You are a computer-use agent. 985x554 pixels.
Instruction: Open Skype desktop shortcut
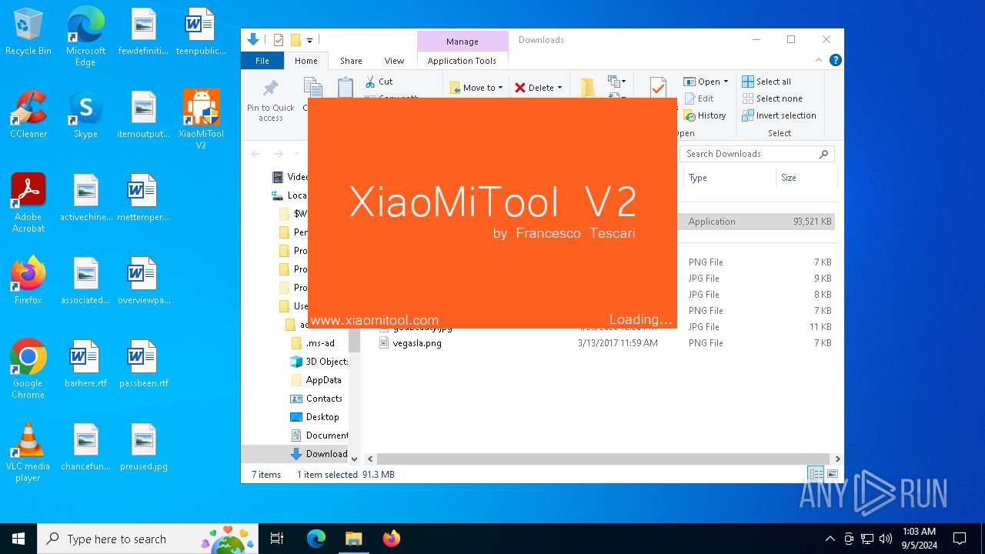[x=85, y=115]
